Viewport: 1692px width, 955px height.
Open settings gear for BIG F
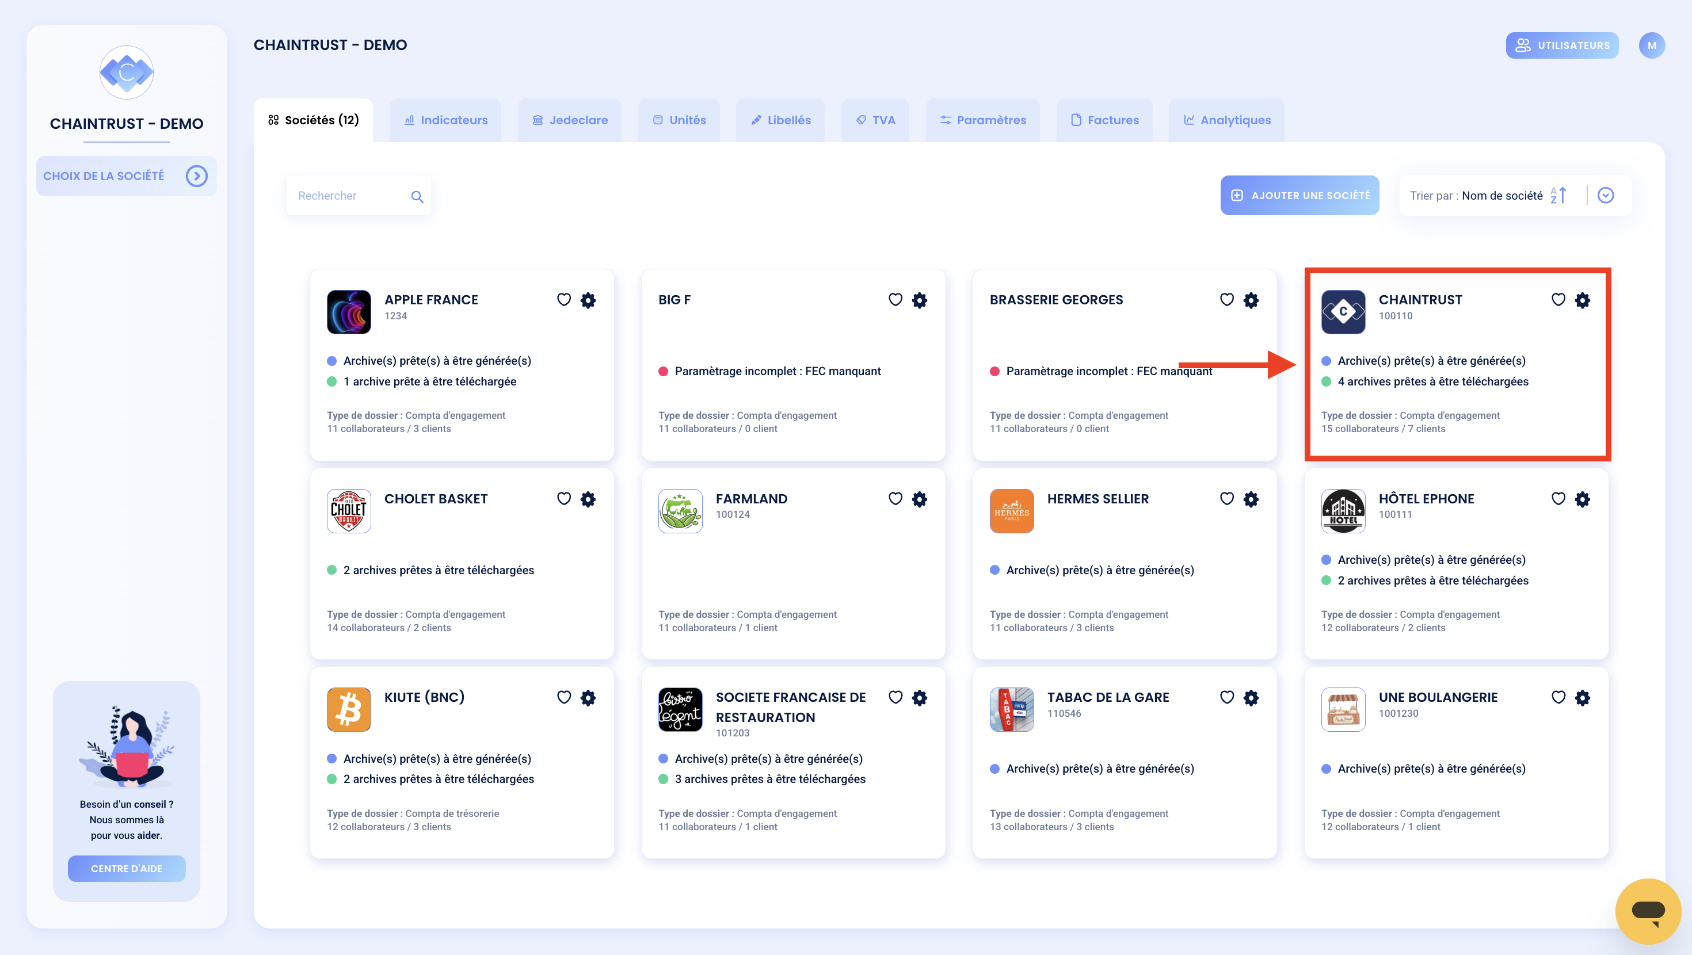(x=920, y=300)
